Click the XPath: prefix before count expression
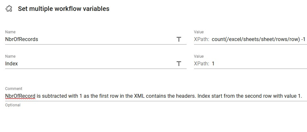 201,39
